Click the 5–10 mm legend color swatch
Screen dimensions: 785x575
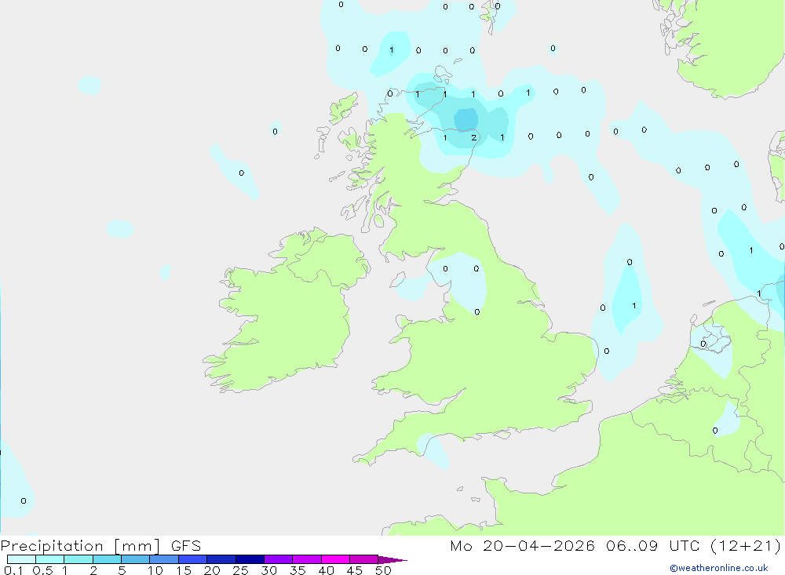click(x=136, y=559)
